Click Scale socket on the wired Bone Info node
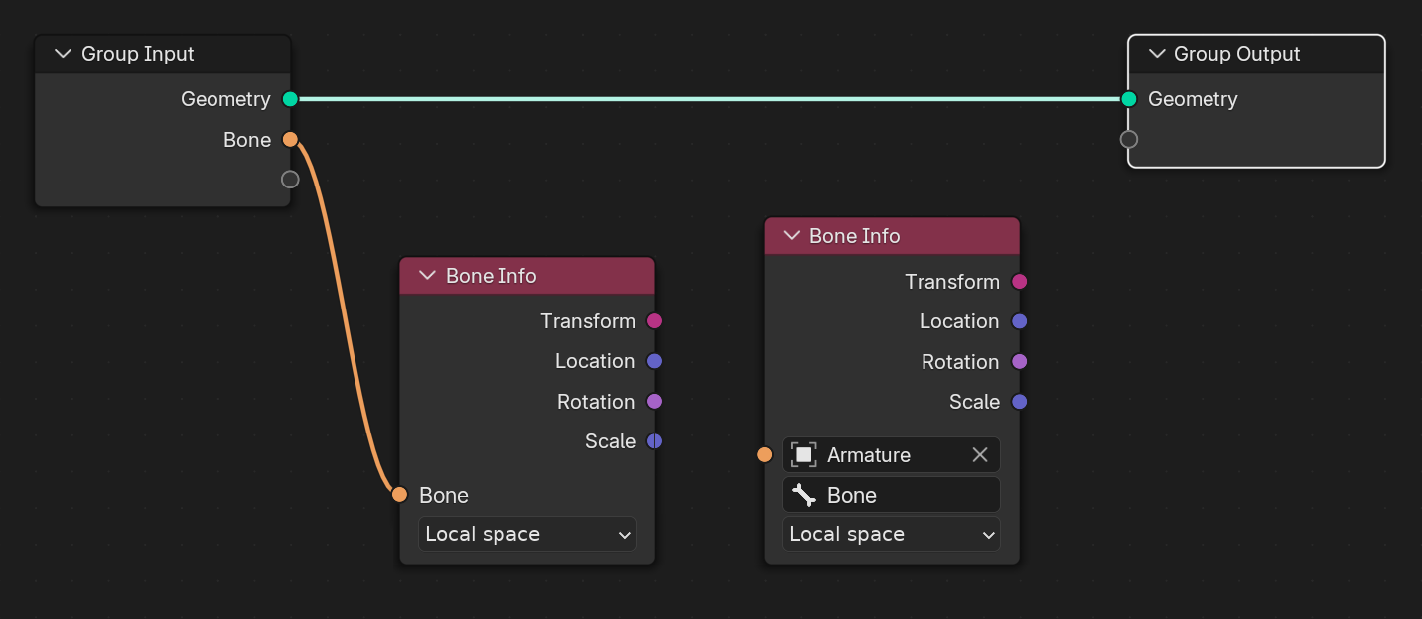This screenshot has width=1422, height=619. pyautogui.click(x=654, y=441)
